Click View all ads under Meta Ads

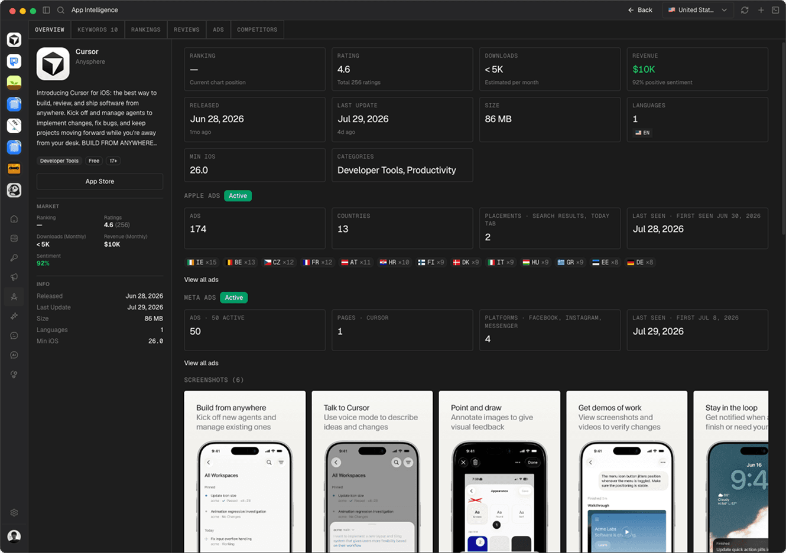pyautogui.click(x=201, y=363)
